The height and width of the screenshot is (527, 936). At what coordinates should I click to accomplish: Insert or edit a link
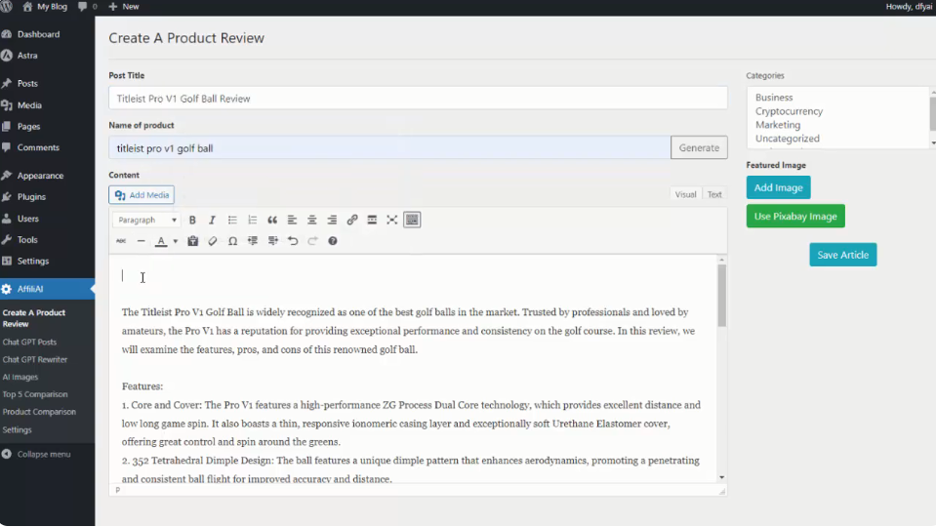[x=352, y=221]
